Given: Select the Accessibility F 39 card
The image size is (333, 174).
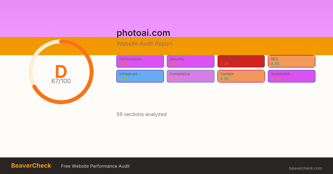Looking at the screenshot, I should click(x=241, y=61).
